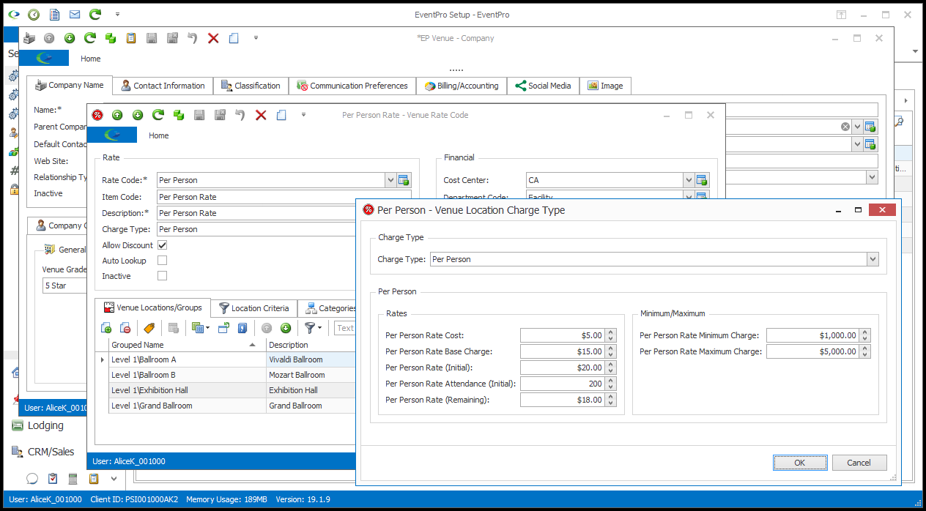Viewport: 926px width, 511px height.
Task: Open the Classification tab
Action: coord(251,86)
